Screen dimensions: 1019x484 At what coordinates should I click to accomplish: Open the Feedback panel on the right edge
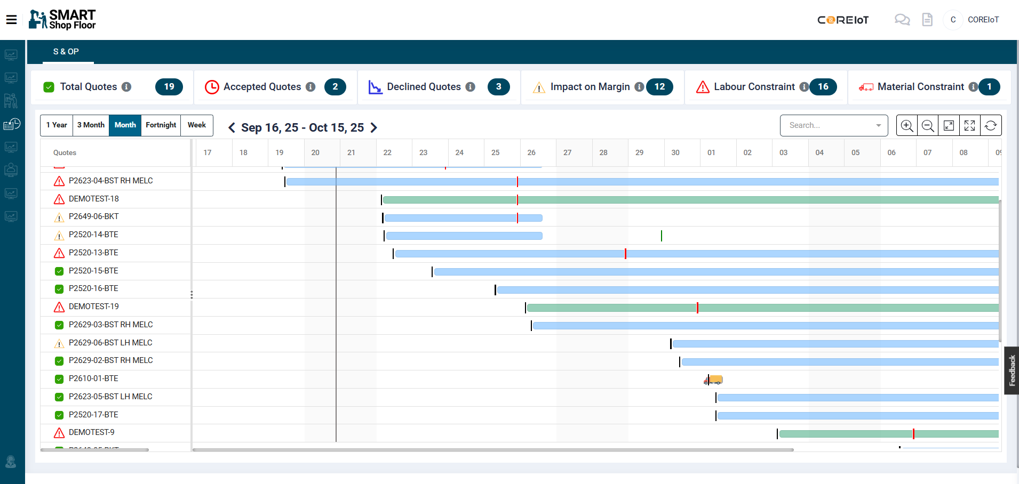coord(1011,371)
